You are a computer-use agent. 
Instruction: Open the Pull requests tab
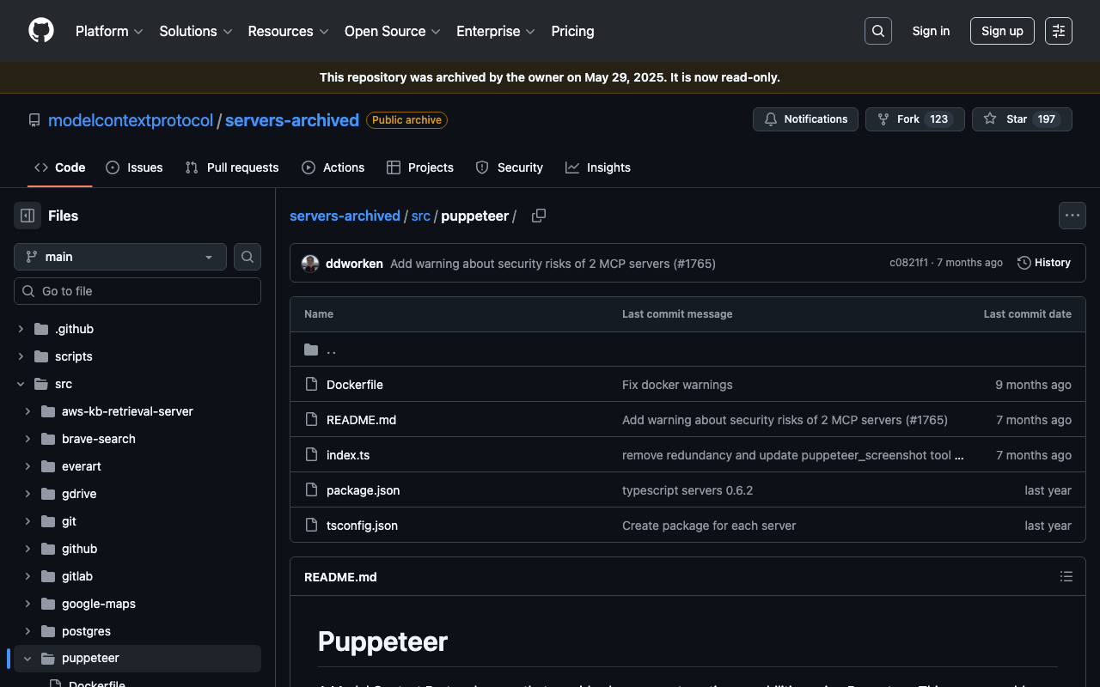tap(232, 167)
